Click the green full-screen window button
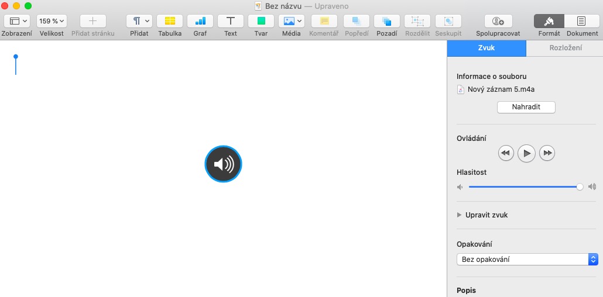The height and width of the screenshot is (297, 603). [x=28, y=6]
